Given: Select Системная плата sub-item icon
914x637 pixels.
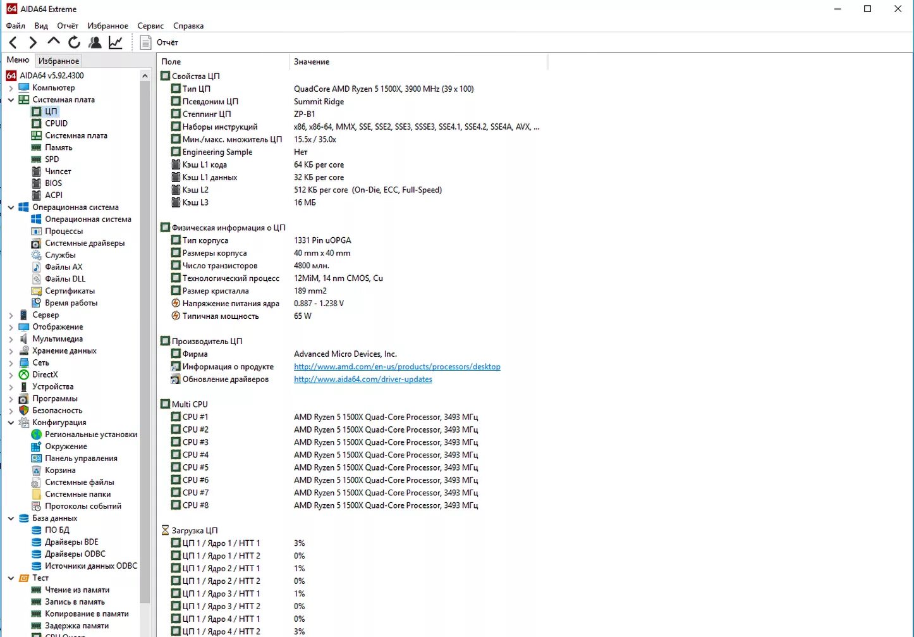Looking at the screenshot, I should 36,135.
